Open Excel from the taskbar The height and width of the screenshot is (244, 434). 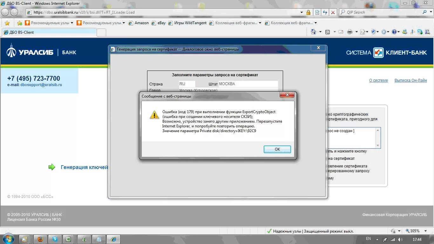pos(68,239)
